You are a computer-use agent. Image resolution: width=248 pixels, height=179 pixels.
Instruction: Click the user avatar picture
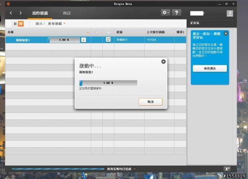point(230,13)
